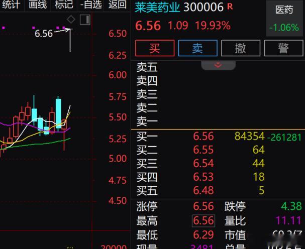Click 买一 volume 84354
This screenshot has height=249, width=305.
249,136
